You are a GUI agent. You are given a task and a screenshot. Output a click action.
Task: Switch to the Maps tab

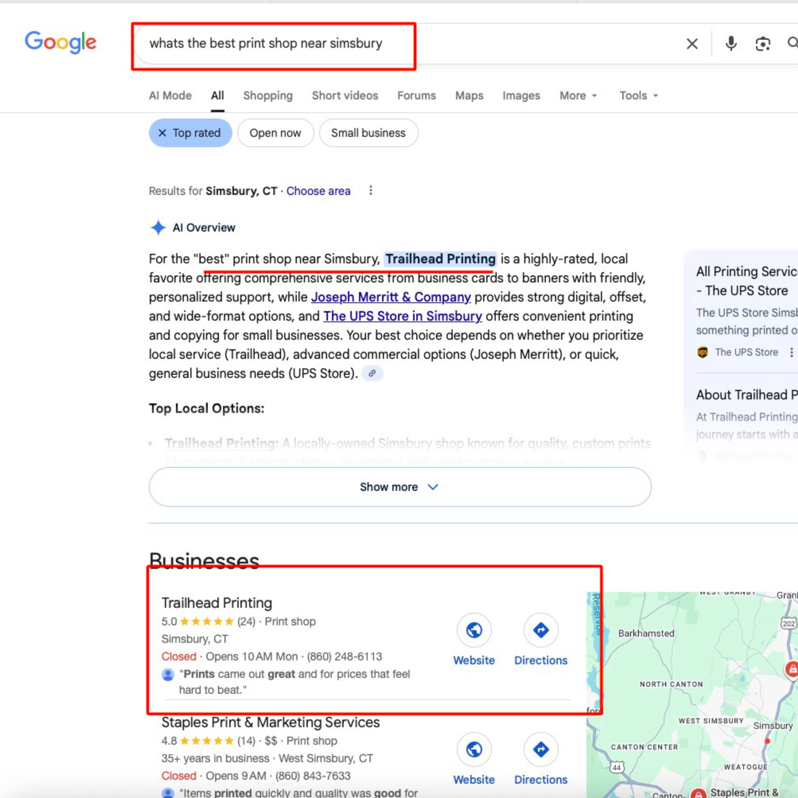point(469,96)
